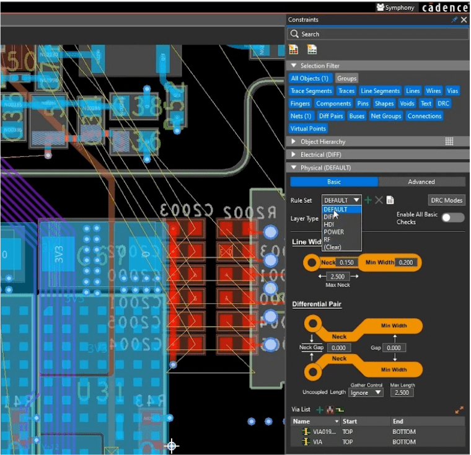Toggle the All Objects (1) filter
Screen dimensions: 471x455
(x=310, y=79)
